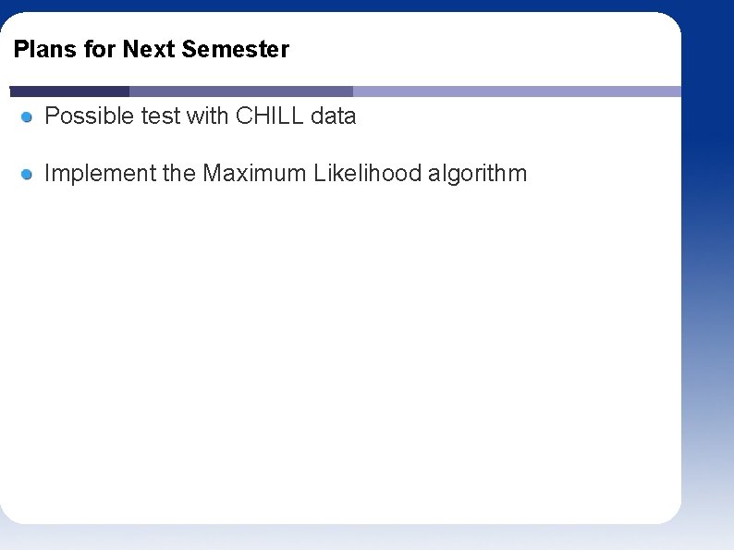
Task: Click the word "Maximum" in second bullet
Action: point(254,173)
